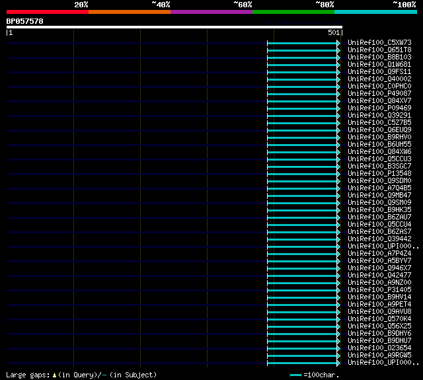Screen dimensions: 423x380
Task: Select the UniRef100_B9HK35 label
Action: (x=379, y=210)
